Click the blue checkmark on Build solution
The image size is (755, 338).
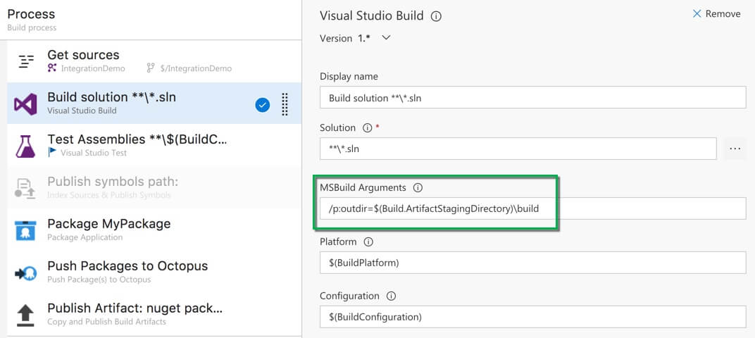263,105
